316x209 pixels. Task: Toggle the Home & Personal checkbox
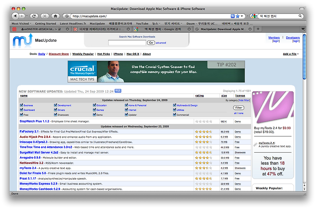(126, 105)
